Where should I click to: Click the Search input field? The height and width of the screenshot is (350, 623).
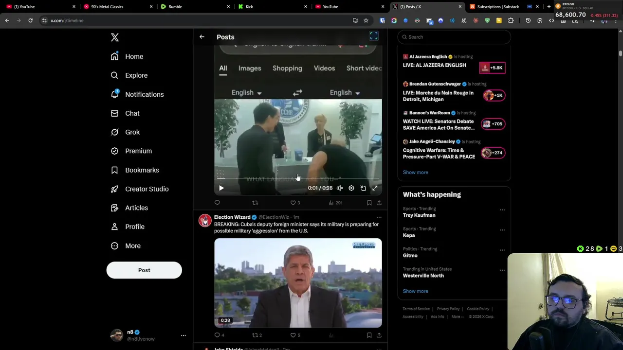click(x=454, y=37)
